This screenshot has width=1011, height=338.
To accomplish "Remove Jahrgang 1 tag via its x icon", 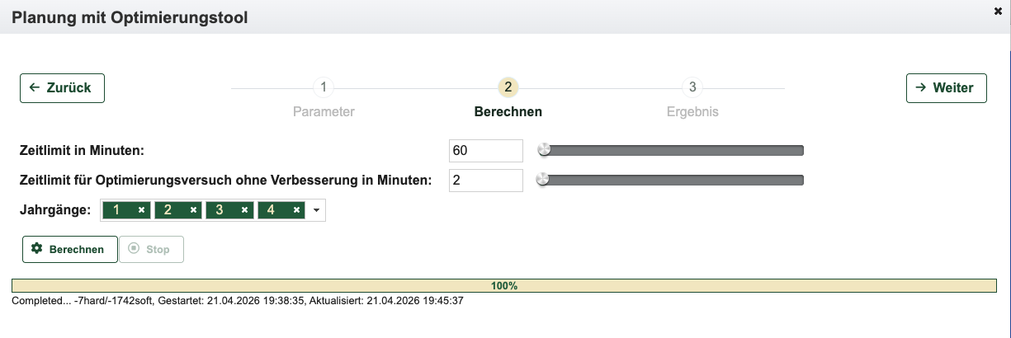I will [x=141, y=210].
